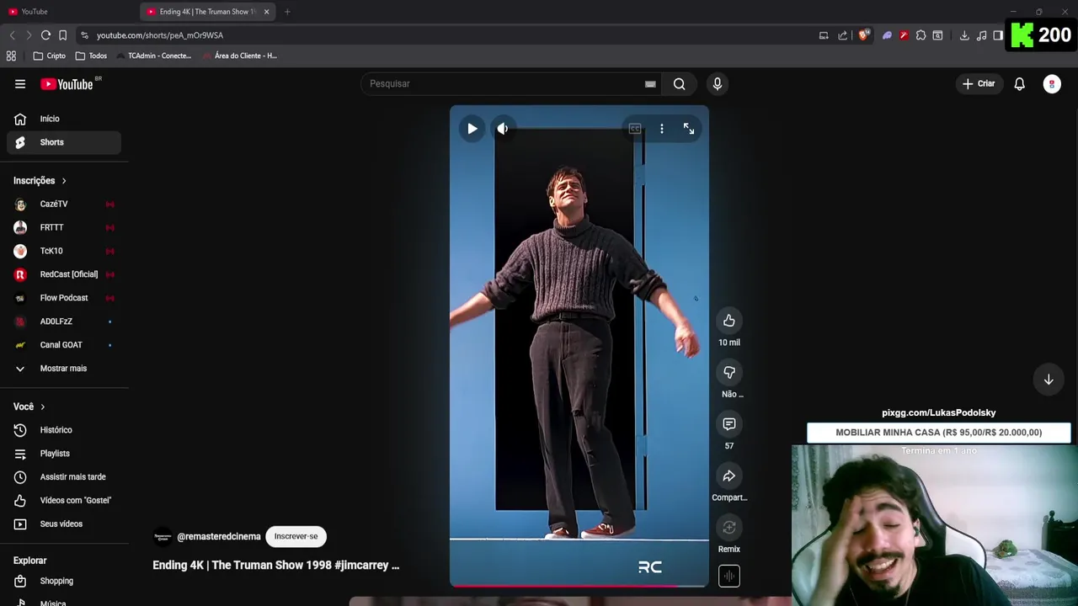
Task: Click the remasteredcinema channel avatar
Action: coord(163,536)
